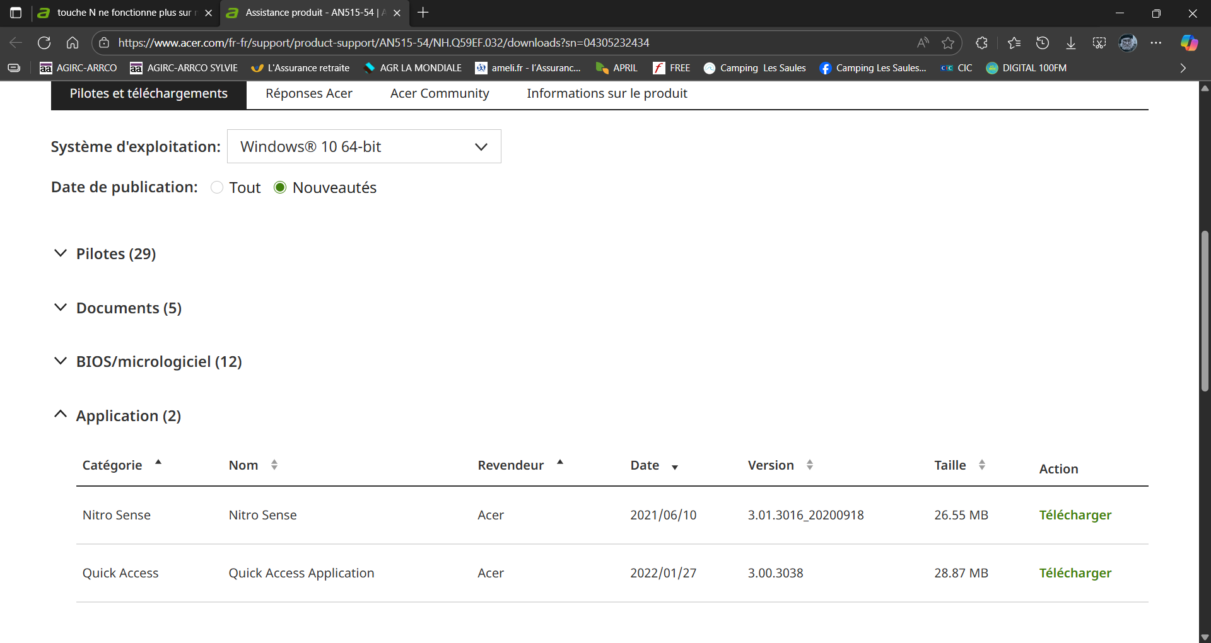Image resolution: width=1211 pixels, height=643 pixels.
Task: Launch the Copilot icon
Action: (1189, 43)
